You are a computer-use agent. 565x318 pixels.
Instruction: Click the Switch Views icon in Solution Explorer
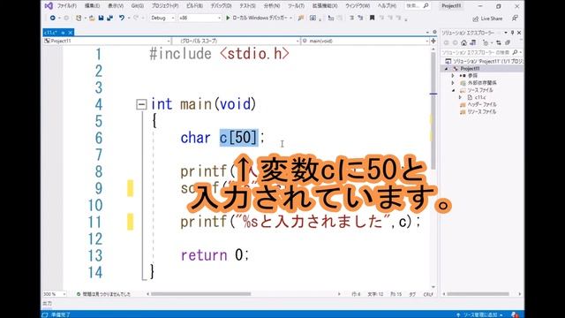point(473,43)
